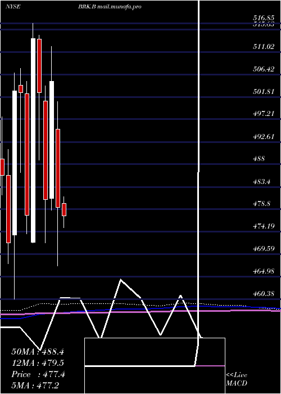Click the <<Live MACD label
Screen dimensions: 281x394
point(237,379)
